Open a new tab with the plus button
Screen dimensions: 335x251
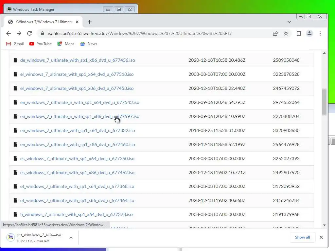coord(90,22)
